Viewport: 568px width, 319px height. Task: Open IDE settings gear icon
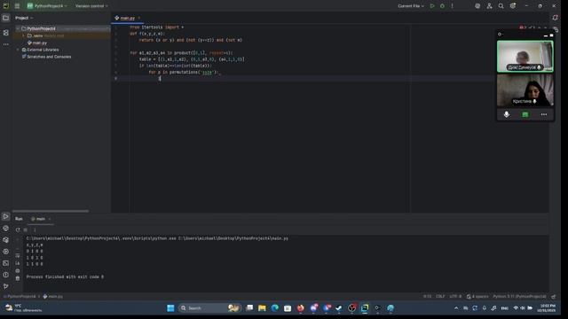tap(513, 6)
